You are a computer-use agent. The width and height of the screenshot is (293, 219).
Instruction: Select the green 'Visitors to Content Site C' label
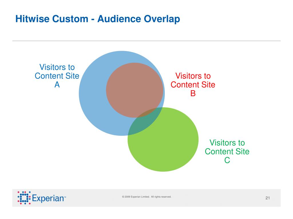tap(227, 152)
